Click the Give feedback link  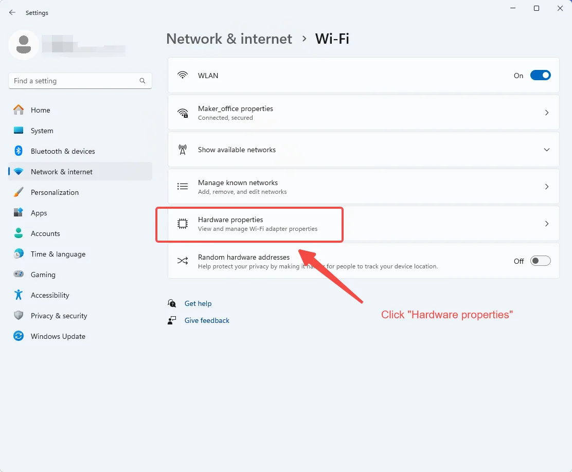click(207, 320)
